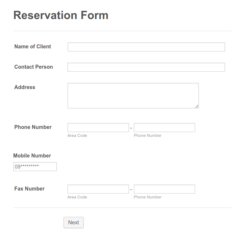Click the Contact Person text box
The width and height of the screenshot is (245, 237).
pyautogui.click(x=146, y=67)
